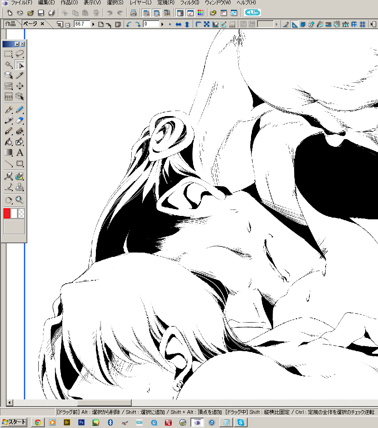Create new page with first toolbar icon

(x=9, y=13)
